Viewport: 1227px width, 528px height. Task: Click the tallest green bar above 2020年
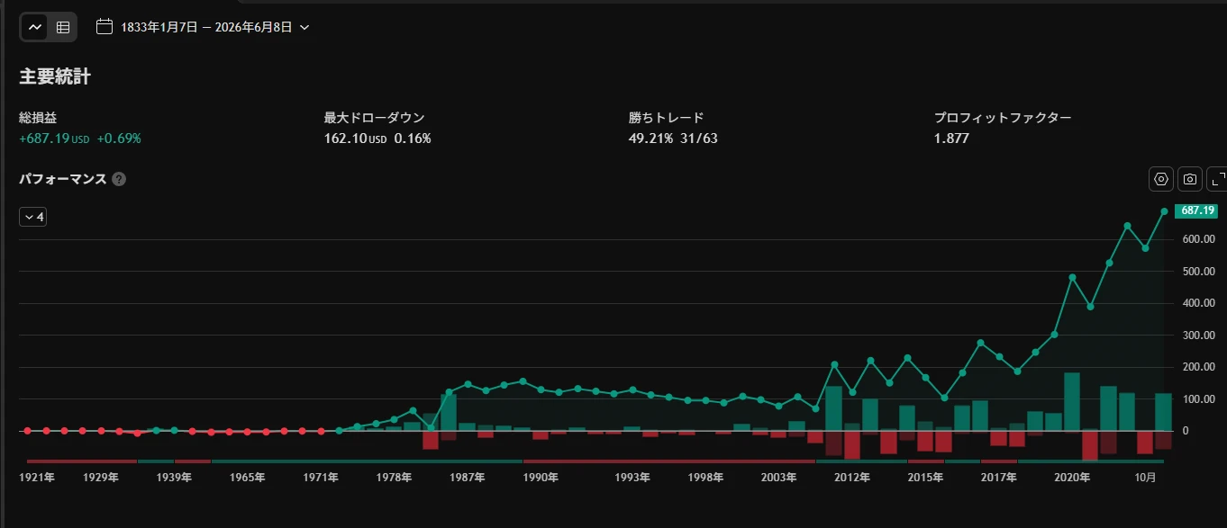1072,401
